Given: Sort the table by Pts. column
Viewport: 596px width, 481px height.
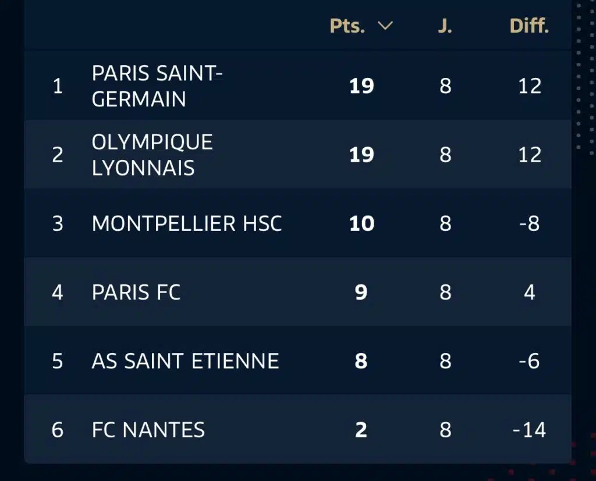Looking at the screenshot, I should (x=348, y=26).
